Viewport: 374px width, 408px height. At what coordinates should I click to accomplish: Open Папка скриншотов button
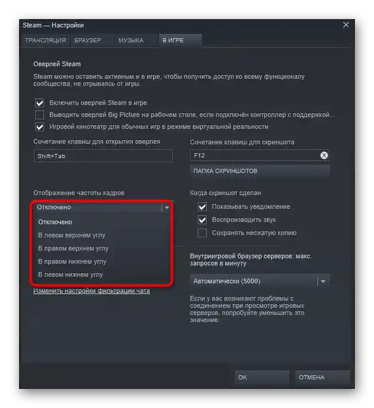260,171
